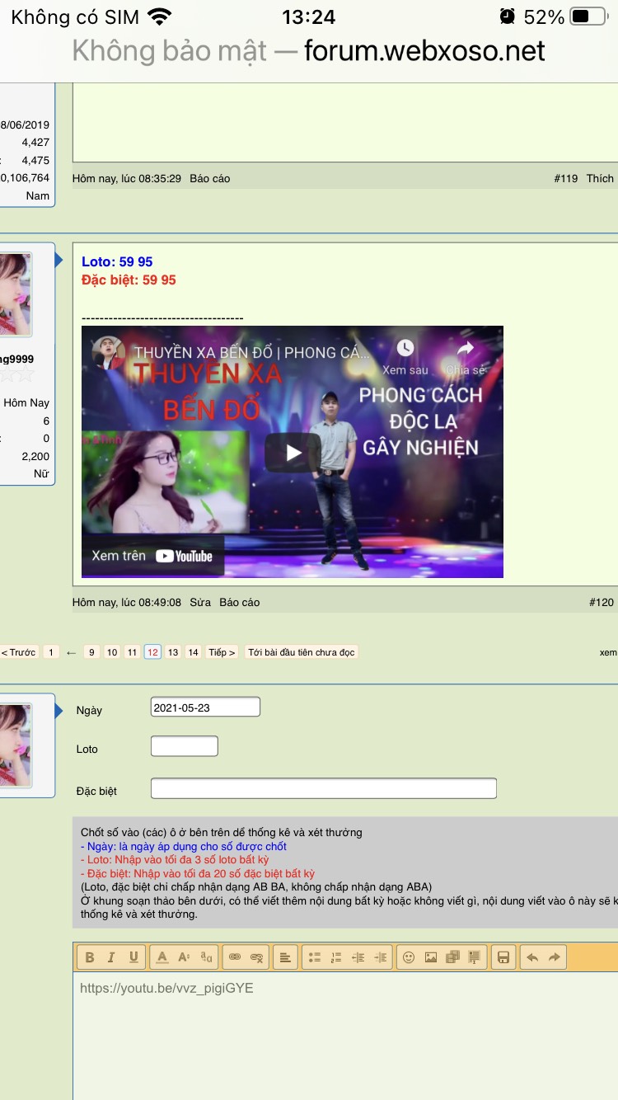Screen dimensions: 618x1100
Task: Toggle italic text in the editor toolbar
Action: [x=111, y=957]
